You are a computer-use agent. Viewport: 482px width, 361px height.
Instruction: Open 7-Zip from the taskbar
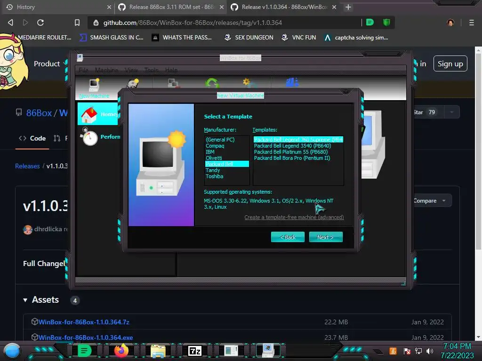tap(194, 351)
